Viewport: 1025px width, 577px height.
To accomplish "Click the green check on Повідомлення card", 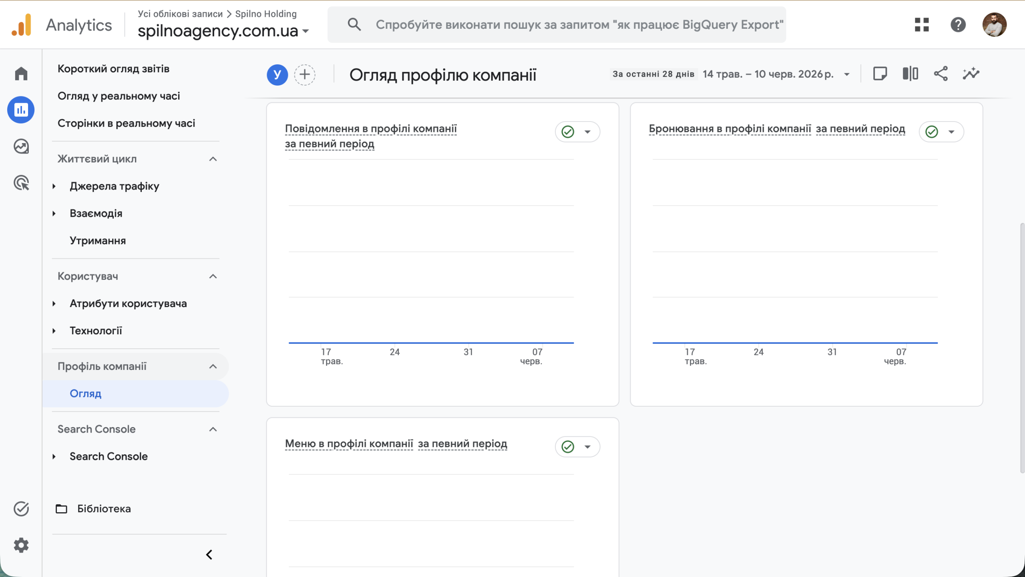I will click(568, 132).
